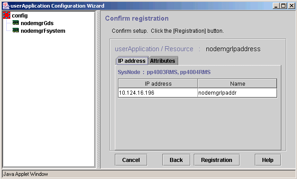
Task: Click the SysNode pp4003RMS, pp4004RMS label
Action: pyautogui.click(x=164, y=72)
